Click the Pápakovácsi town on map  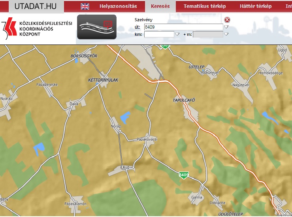coord(147,139)
